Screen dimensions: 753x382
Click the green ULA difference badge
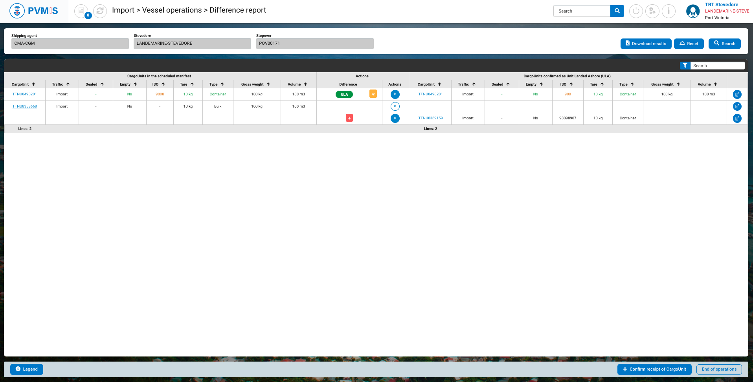(x=344, y=94)
